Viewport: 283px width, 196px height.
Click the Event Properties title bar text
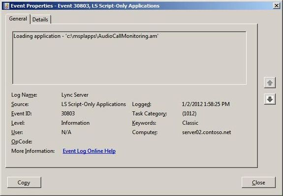85,6
